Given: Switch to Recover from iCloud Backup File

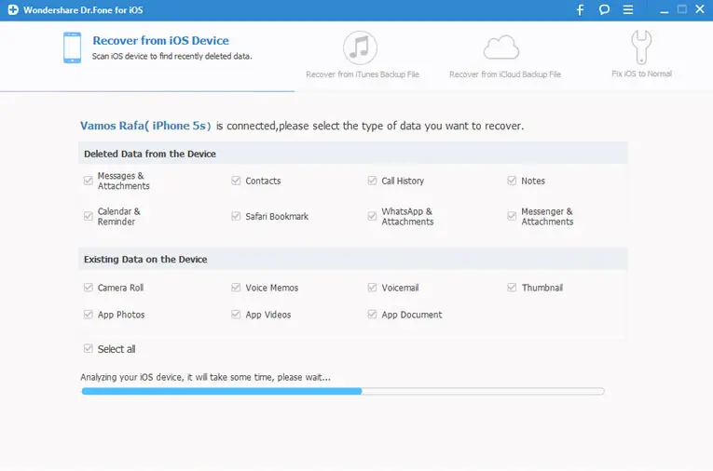Looking at the screenshot, I should tap(504, 74).
